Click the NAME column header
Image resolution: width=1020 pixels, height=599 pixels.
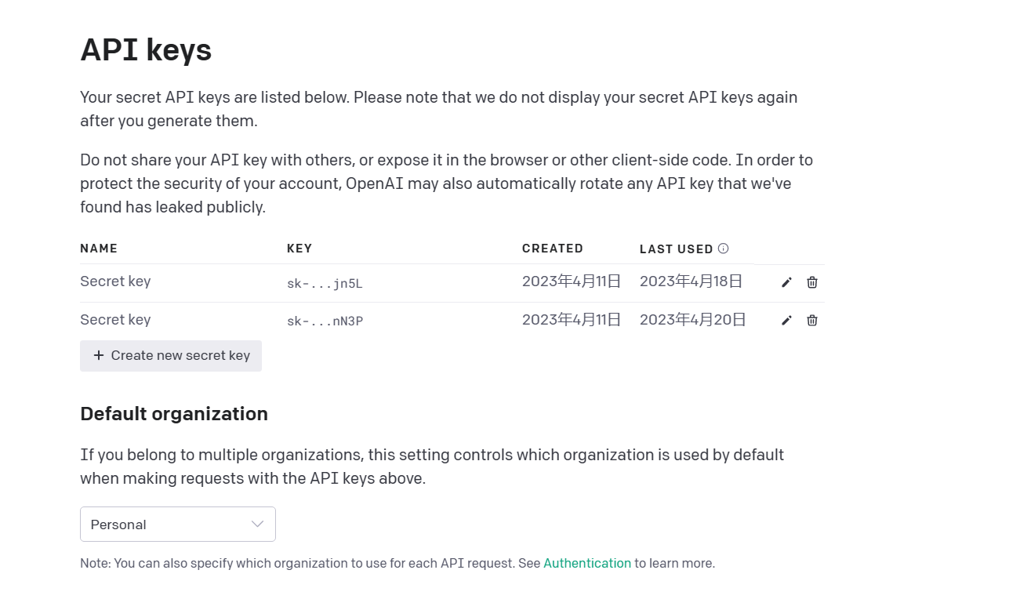pyautogui.click(x=99, y=249)
